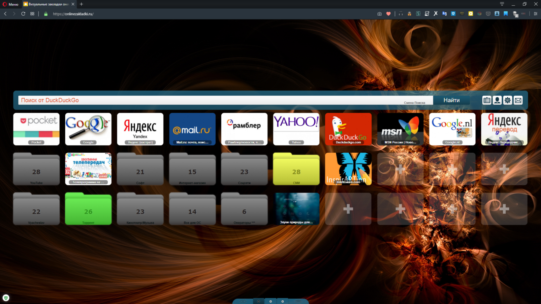Click the blue bookmark ribbon extension icon

pos(506,14)
